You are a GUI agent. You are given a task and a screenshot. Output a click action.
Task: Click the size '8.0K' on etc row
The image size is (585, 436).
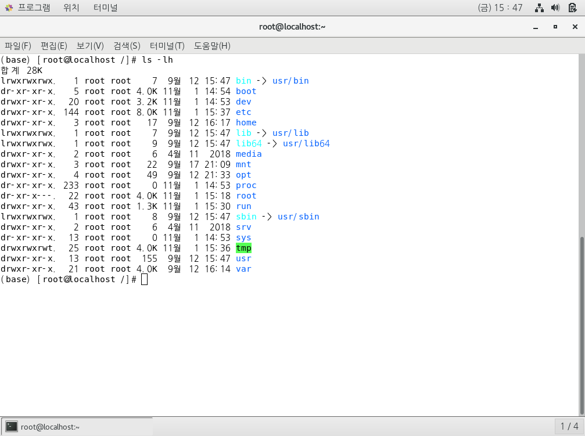(x=147, y=112)
